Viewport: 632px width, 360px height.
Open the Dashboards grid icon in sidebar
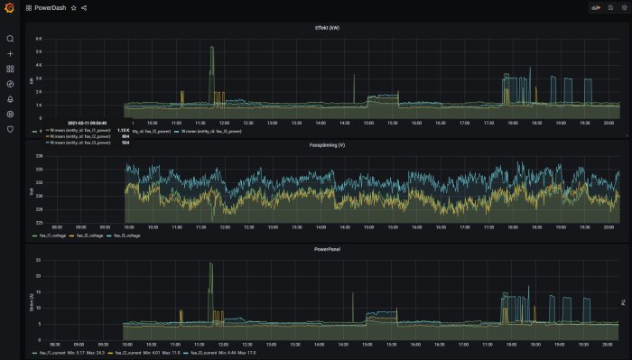10,69
